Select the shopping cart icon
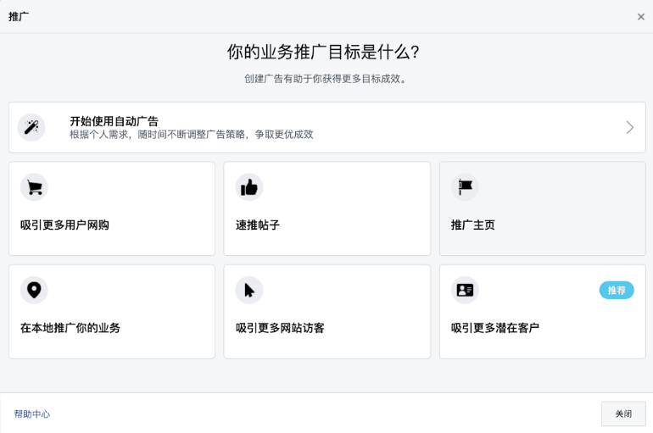Image resolution: width=653 pixels, height=433 pixels. coord(34,187)
